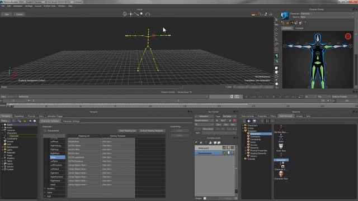This screenshot has width=358, height=201.
Task: Select the BaseAnimation layer row
Action: pyautogui.click(x=214, y=153)
